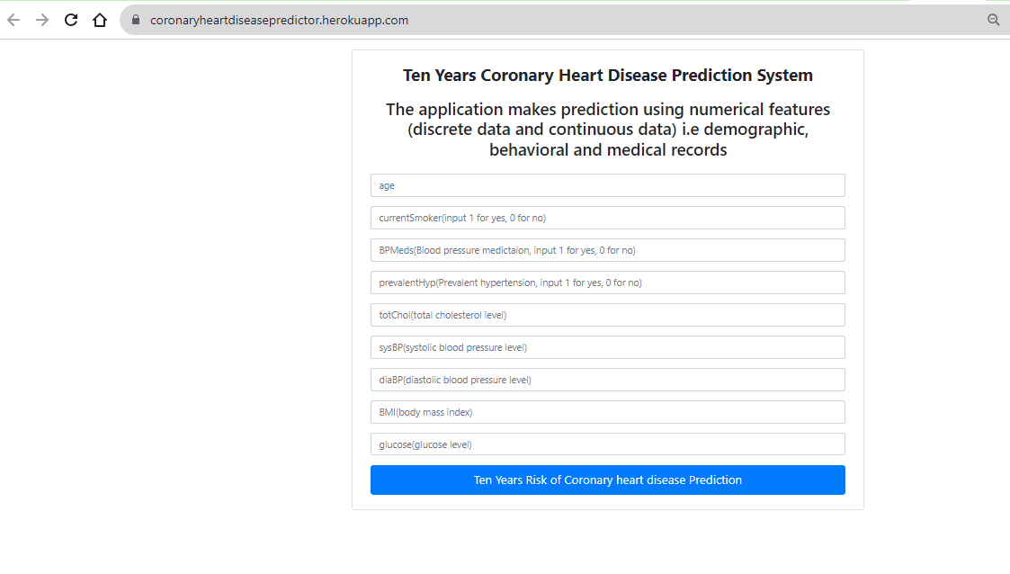Submit Ten Years Risk Prediction button
Image resolution: width=1010 pixels, height=574 pixels.
coord(607,480)
